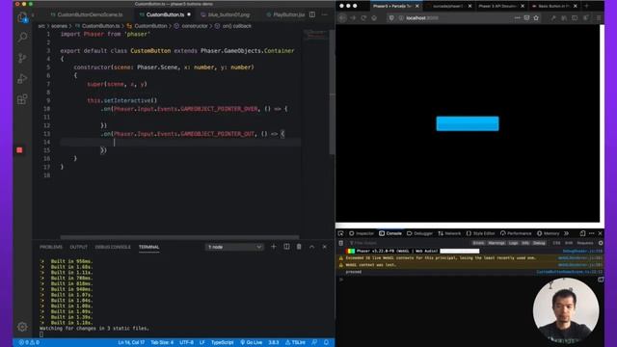Viewport: 617px width, 347px height.
Task: Click the blue button in game canvas
Action: pyautogui.click(x=468, y=123)
